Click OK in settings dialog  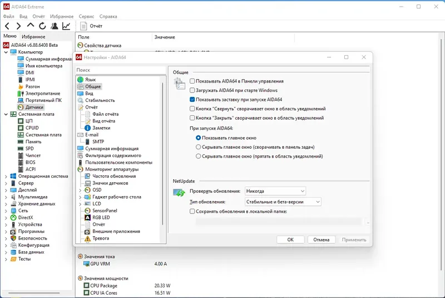click(x=290, y=240)
